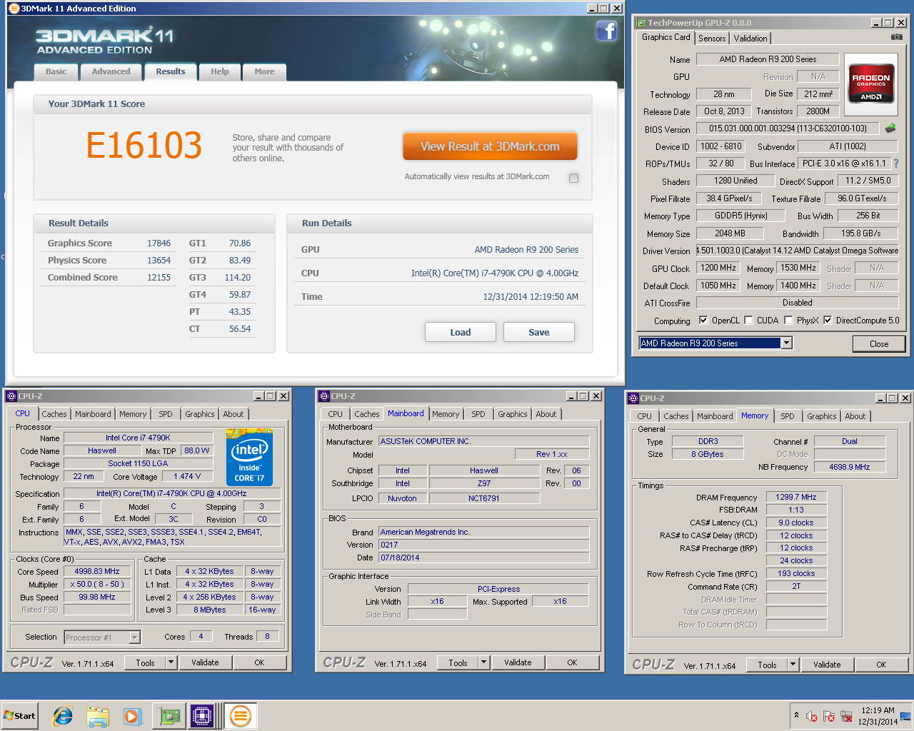Click the Bus Interface question mark icon

896,163
